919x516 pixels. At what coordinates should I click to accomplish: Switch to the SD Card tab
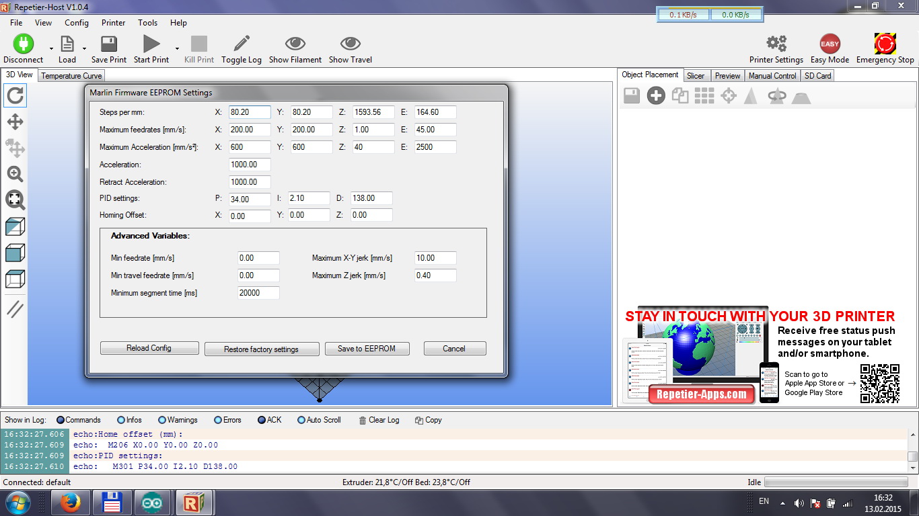coord(818,76)
